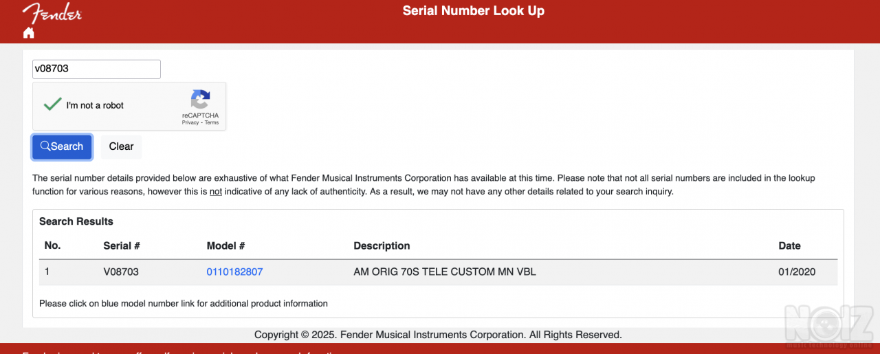Click the Serial # column header
This screenshot has height=354, width=880.
point(122,245)
